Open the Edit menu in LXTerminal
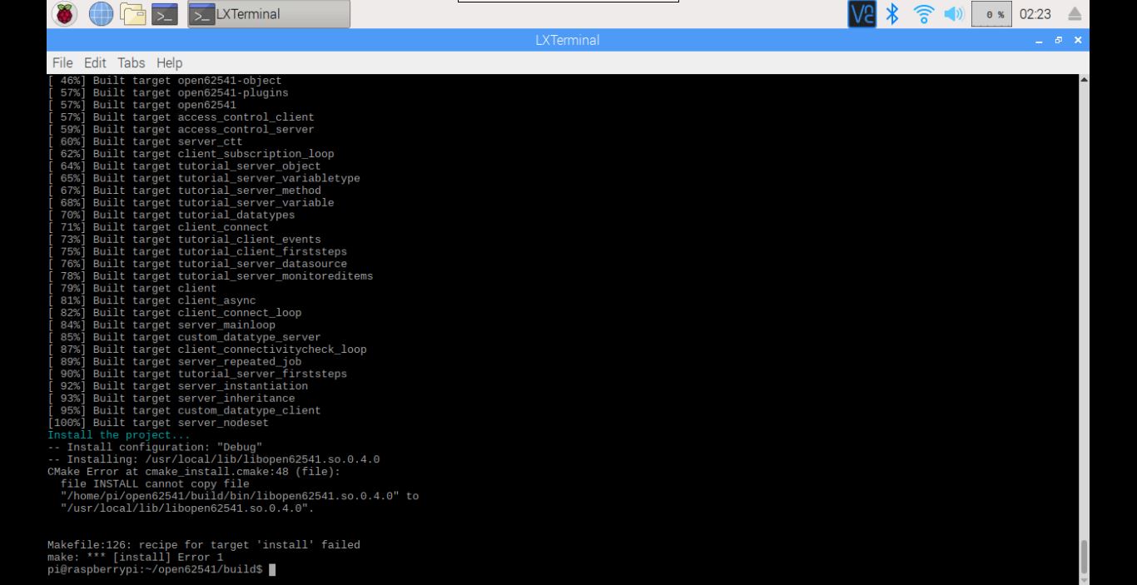1137x585 pixels. coord(94,62)
